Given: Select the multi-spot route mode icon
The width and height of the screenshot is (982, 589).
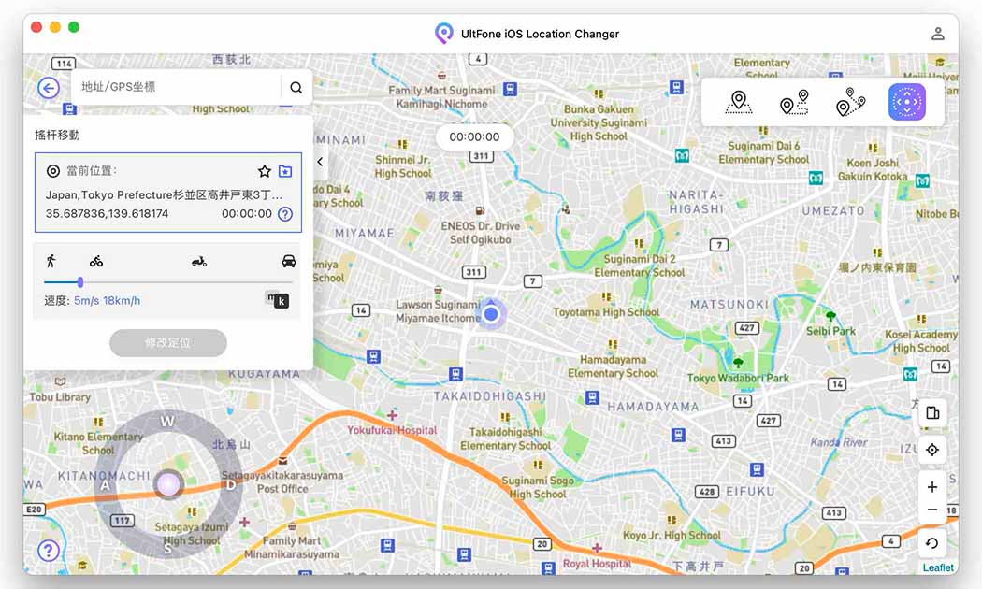Looking at the screenshot, I should point(850,103).
